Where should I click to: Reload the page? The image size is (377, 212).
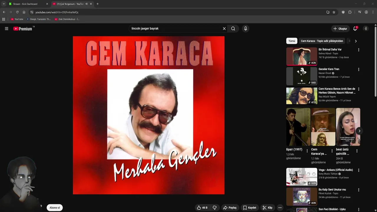coord(17,12)
